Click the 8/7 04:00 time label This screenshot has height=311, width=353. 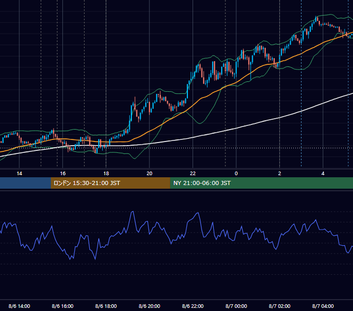pos(323,306)
